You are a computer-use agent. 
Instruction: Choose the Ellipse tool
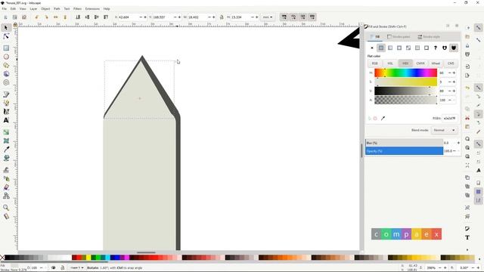pyautogui.click(x=6, y=57)
